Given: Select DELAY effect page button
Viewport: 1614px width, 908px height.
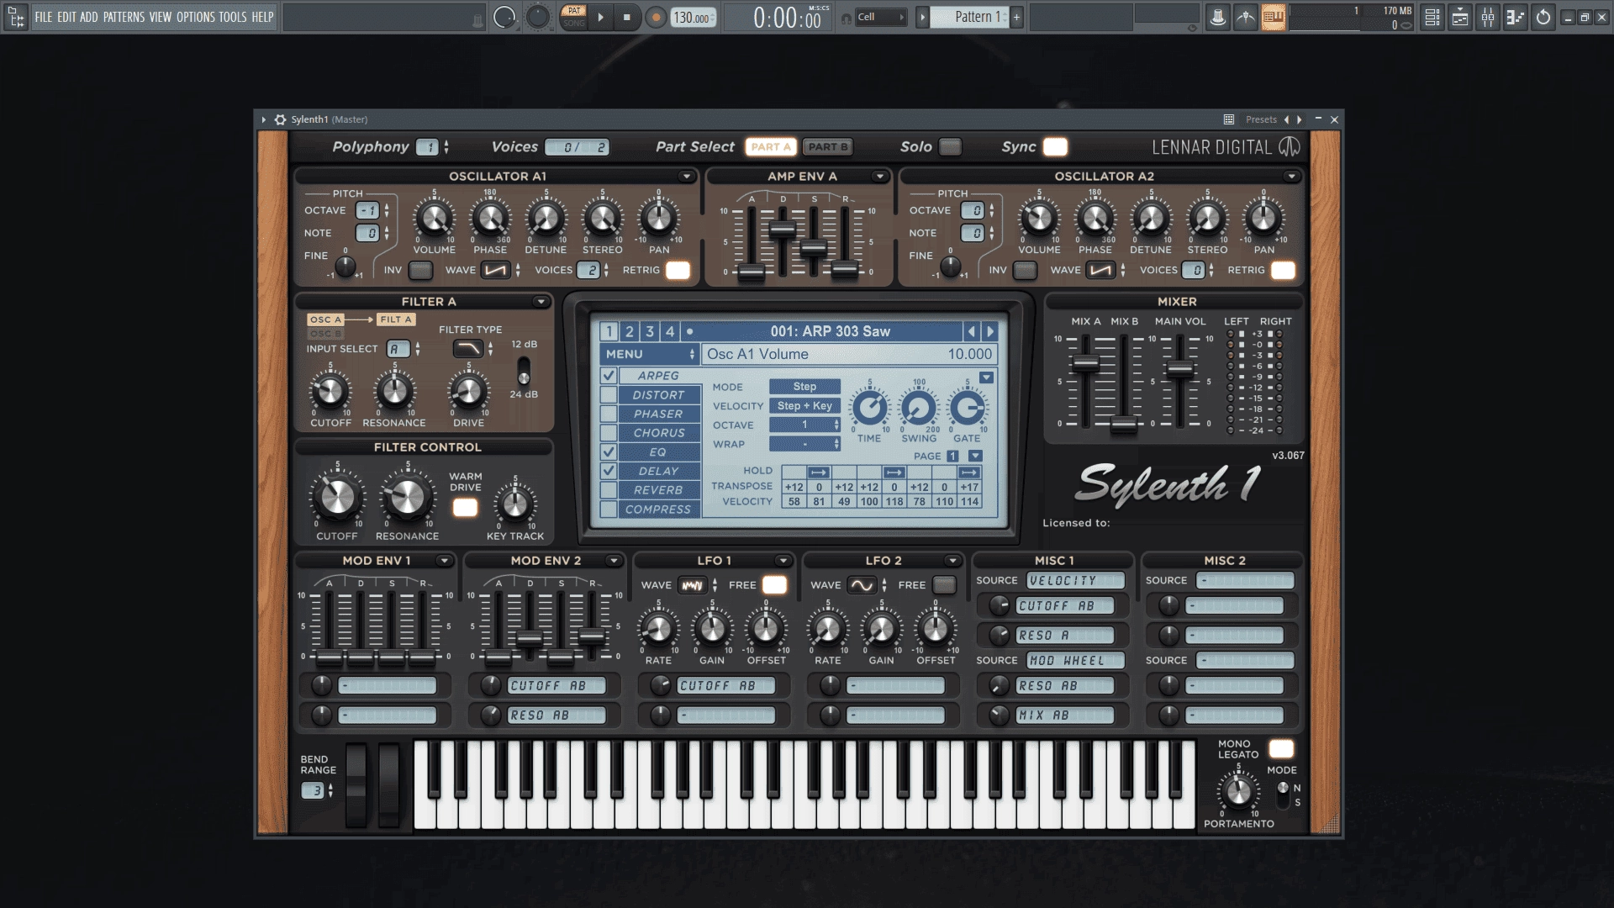Looking at the screenshot, I should point(658,471).
